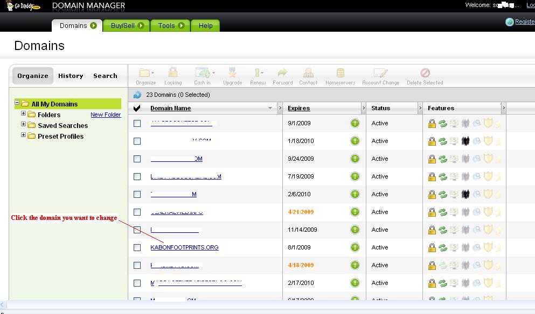
Task: Click the green status icon for 8/1/2009 row
Action: coord(355,247)
